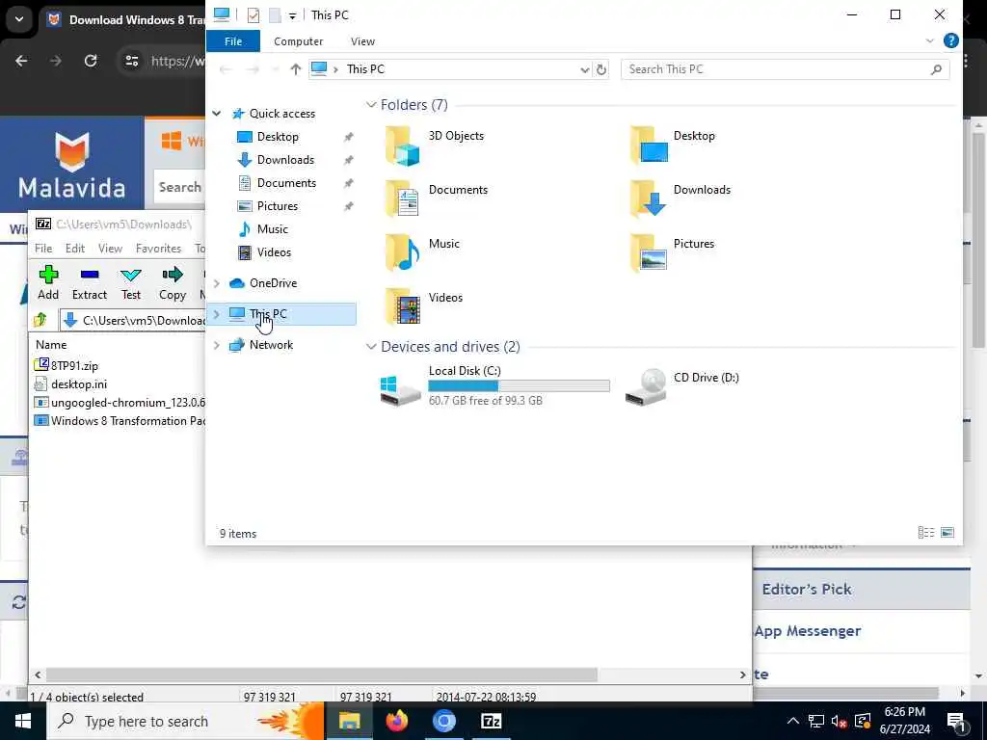Open the File tab in Explorer
The image size is (987, 740).
point(233,40)
